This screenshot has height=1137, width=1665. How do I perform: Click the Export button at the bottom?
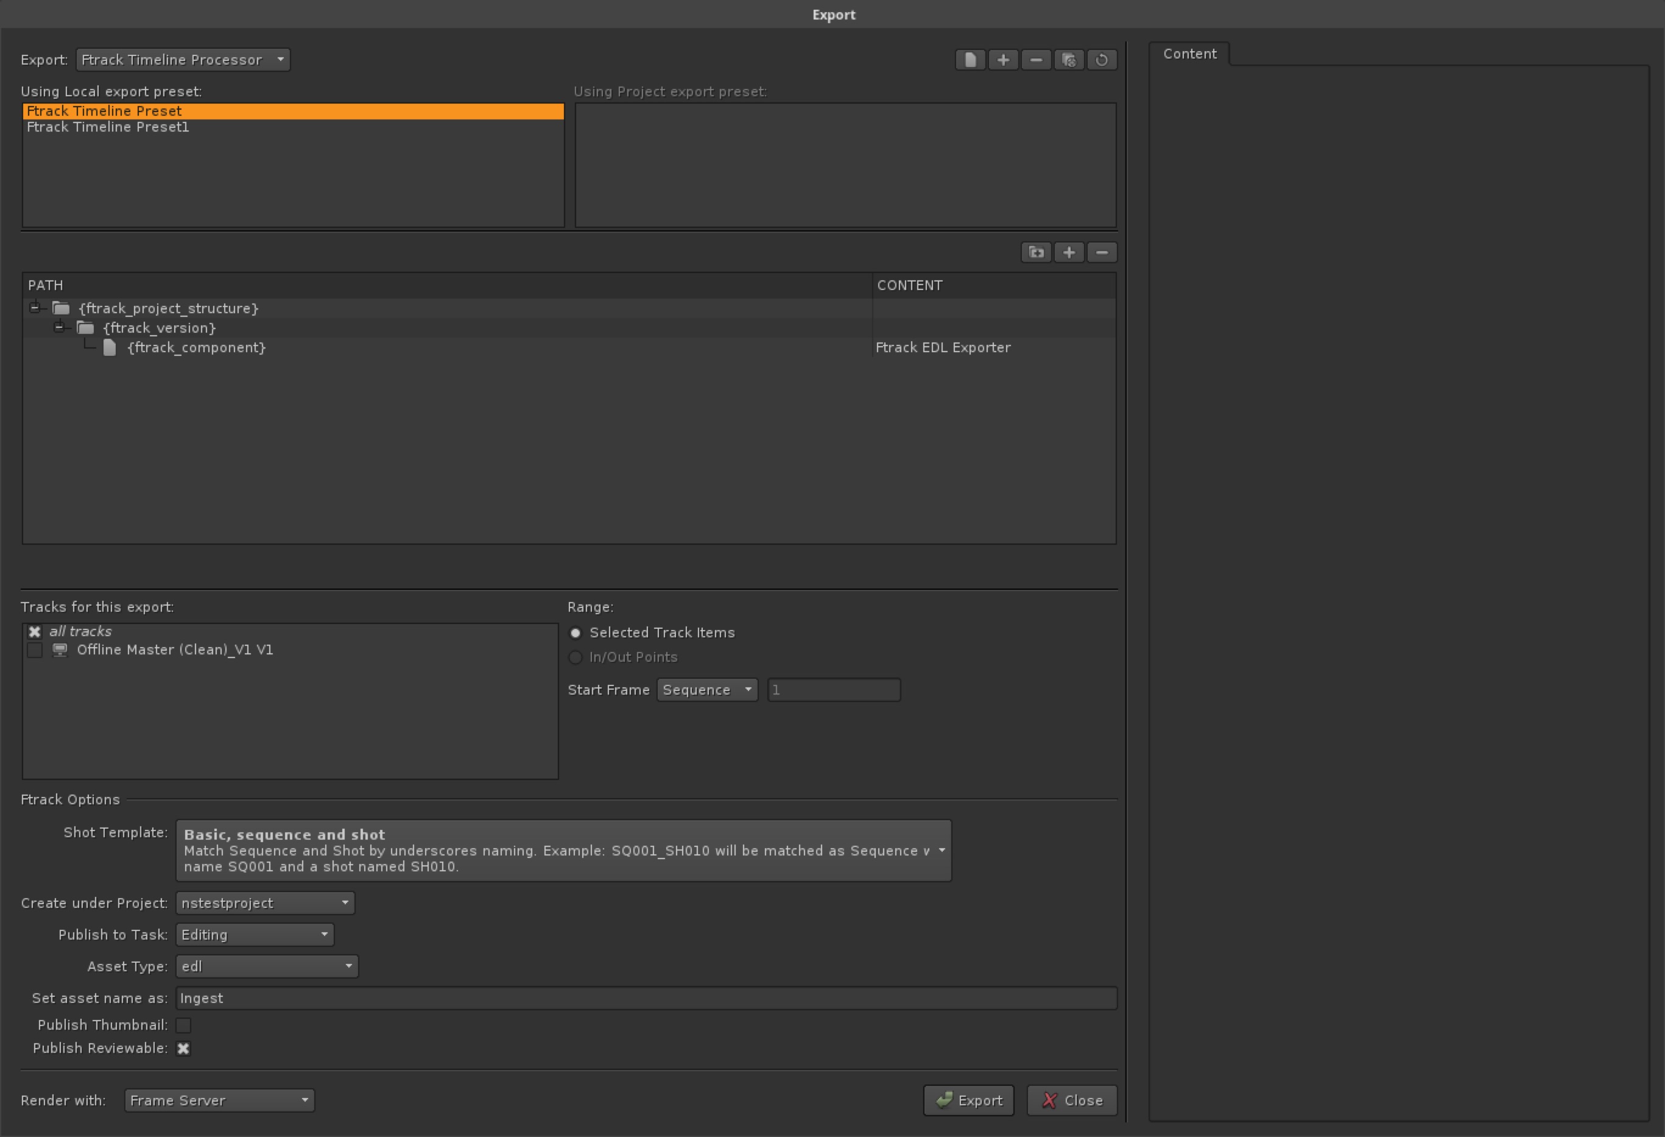click(969, 1100)
